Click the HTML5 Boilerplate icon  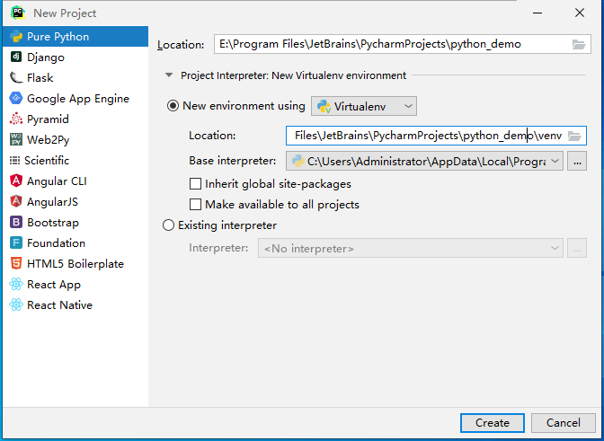(x=16, y=264)
